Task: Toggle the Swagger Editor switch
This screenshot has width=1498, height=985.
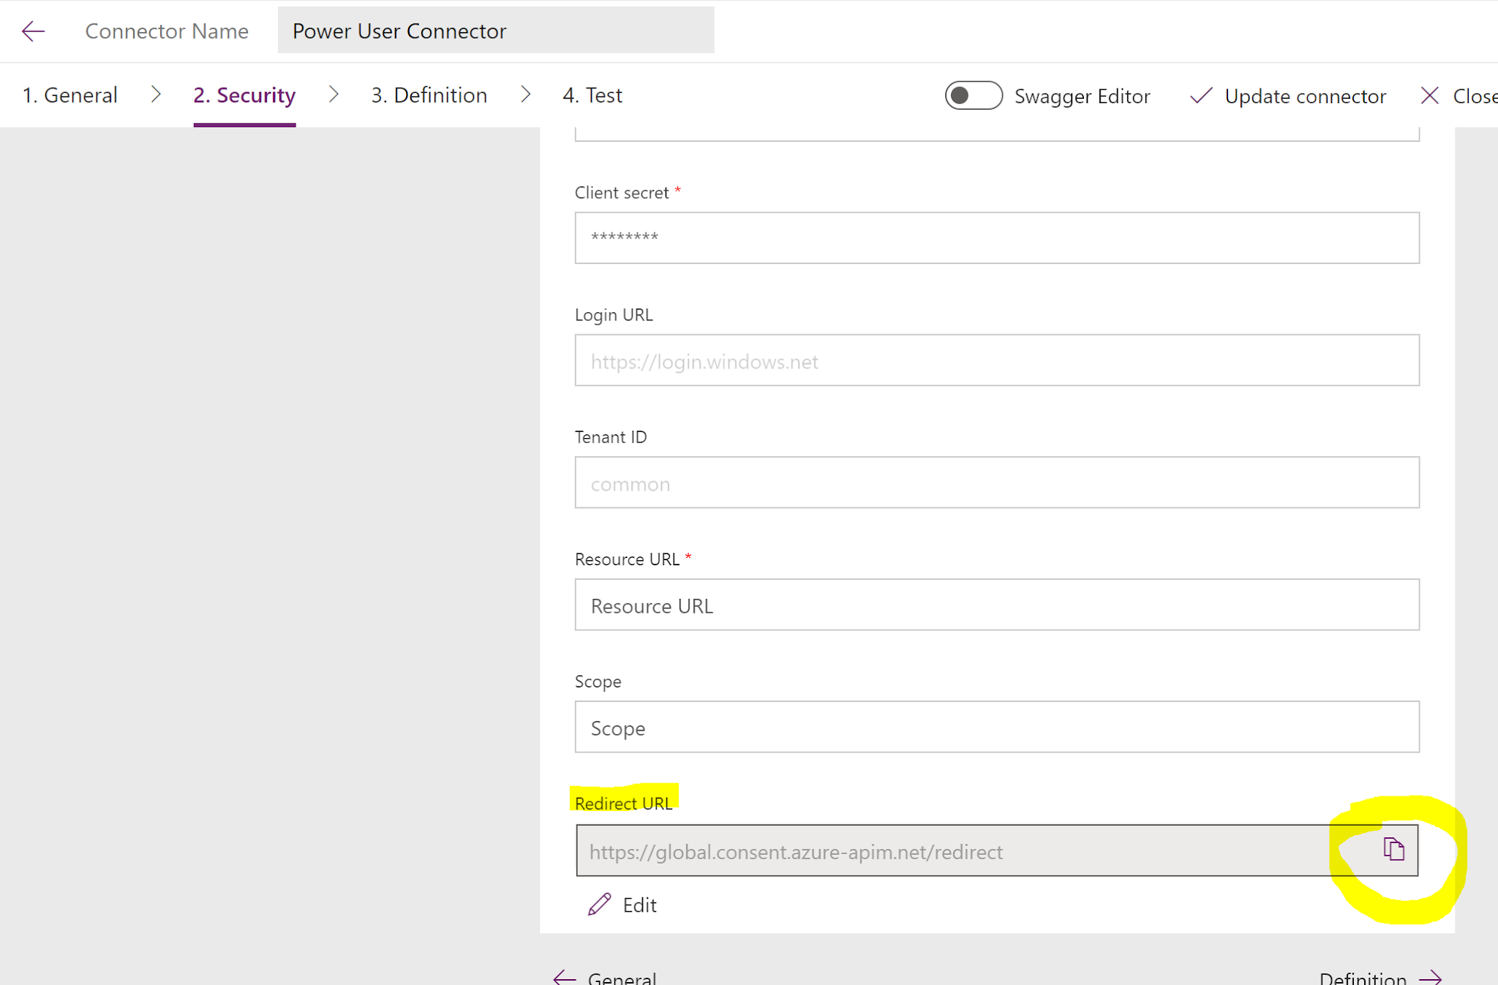Action: [x=974, y=95]
